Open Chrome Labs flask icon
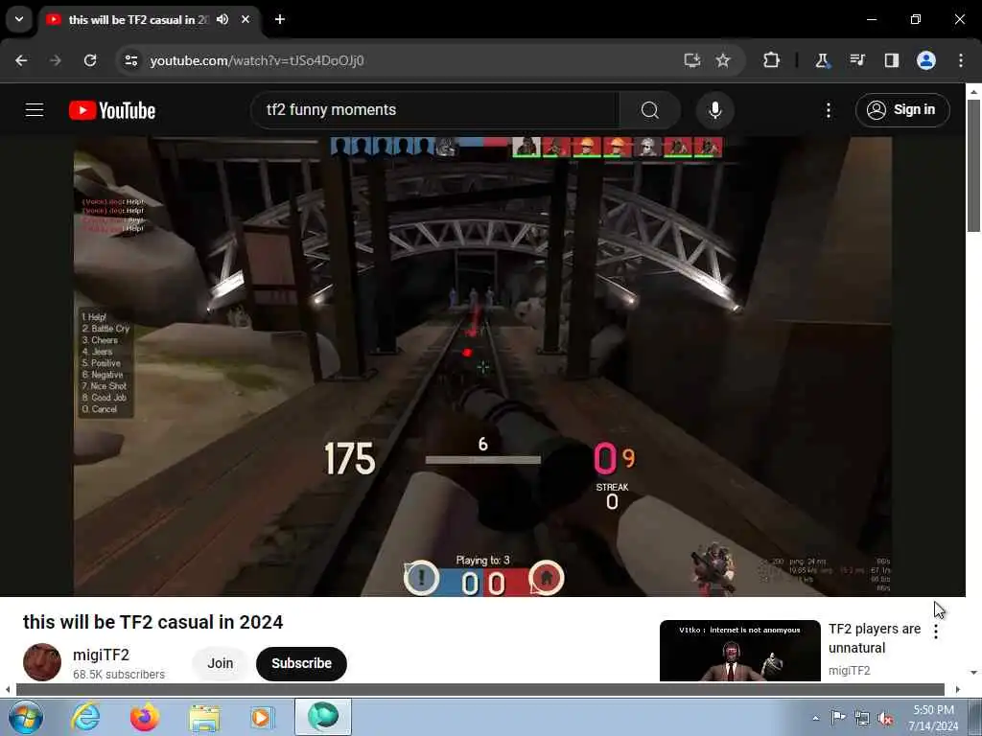This screenshot has width=982, height=736. (822, 60)
